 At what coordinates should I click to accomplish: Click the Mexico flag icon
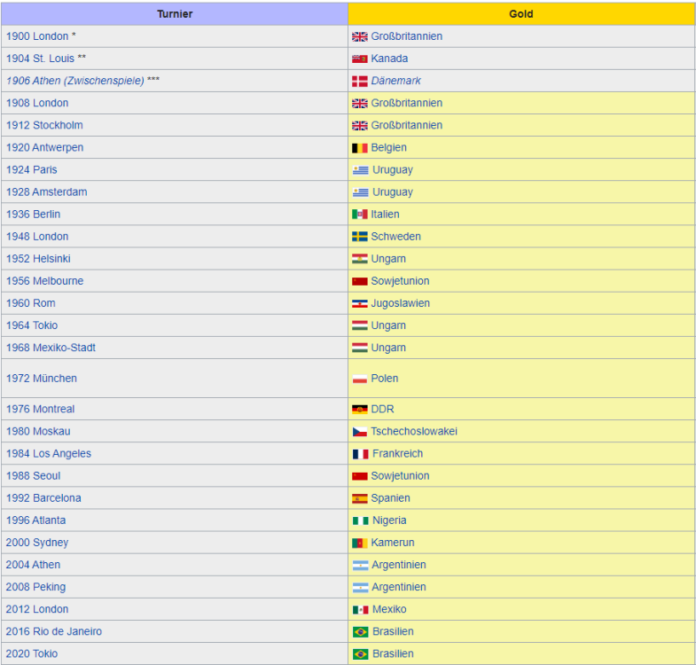pyautogui.click(x=359, y=610)
